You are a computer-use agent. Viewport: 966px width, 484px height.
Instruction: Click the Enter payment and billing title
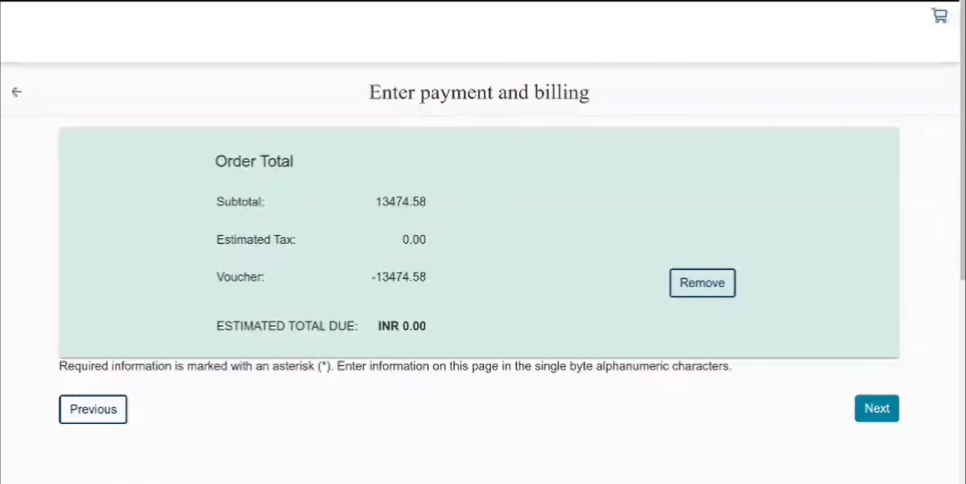coord(479,93)
